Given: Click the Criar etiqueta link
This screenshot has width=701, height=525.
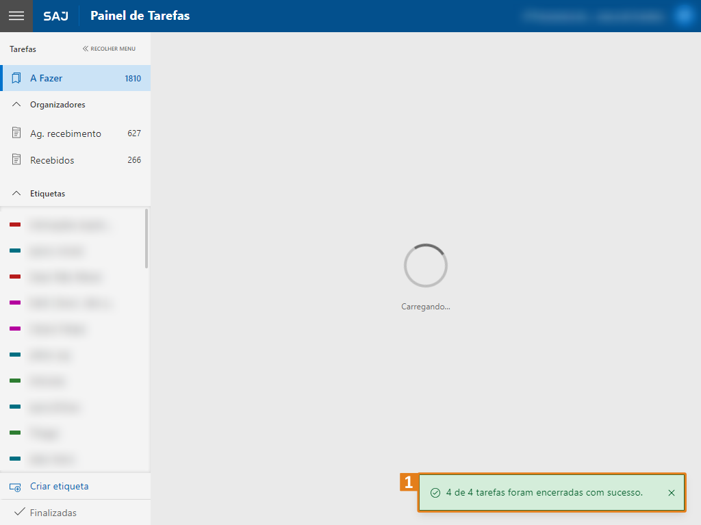Looking at the screenshot, I should point(59,487).
